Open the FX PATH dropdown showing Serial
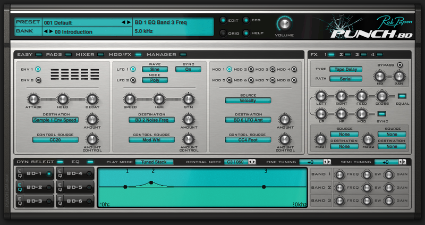Image resolution: width=425 pixels, height=225 pixels. [x=346, y=79]
